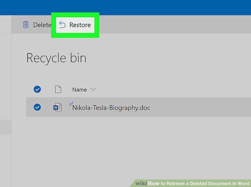Click the trash can icon beside Delete
This screenshot has height=187, width=251.
pos(26,24)
